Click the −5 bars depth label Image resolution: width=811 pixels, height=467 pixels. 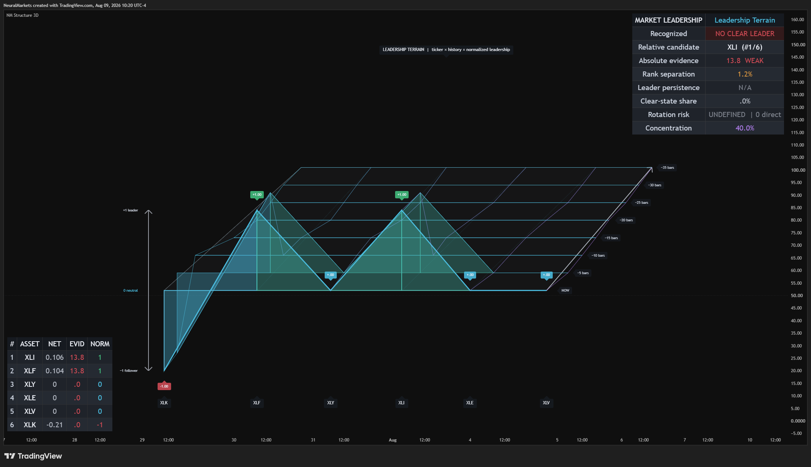pos(583,273)
